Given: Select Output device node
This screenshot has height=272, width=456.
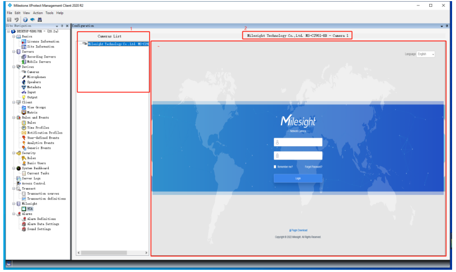Looking at the screenshot, I should click(x=32, y=97).
